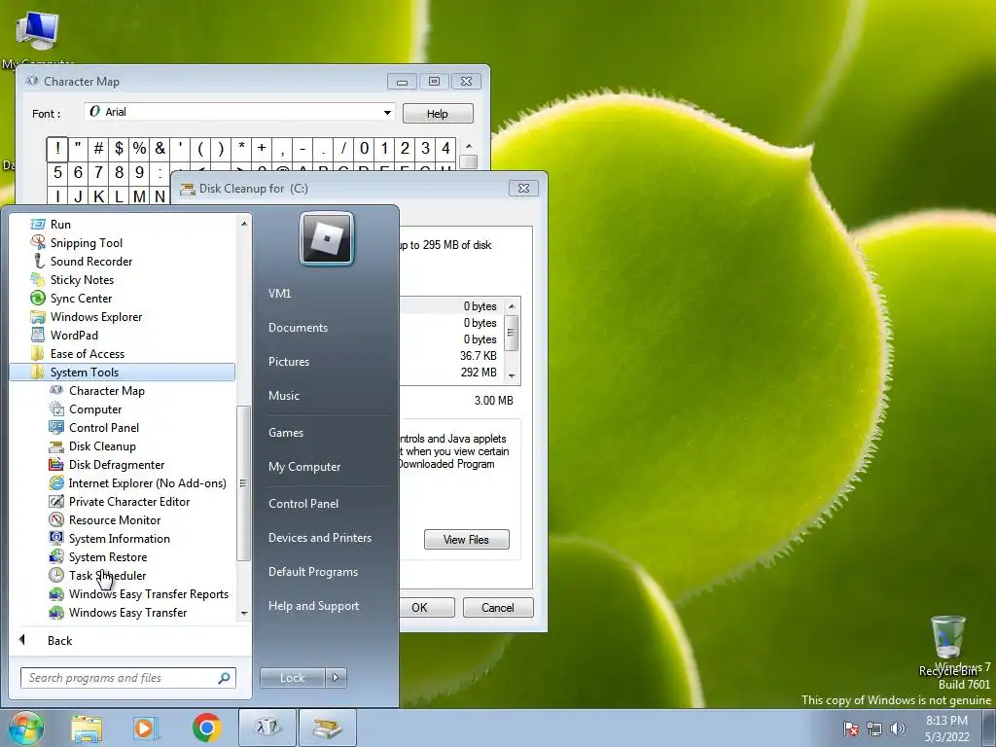Click the Action Center flag tray icon
The image size is (996, 747).
[x=850, y=729]
